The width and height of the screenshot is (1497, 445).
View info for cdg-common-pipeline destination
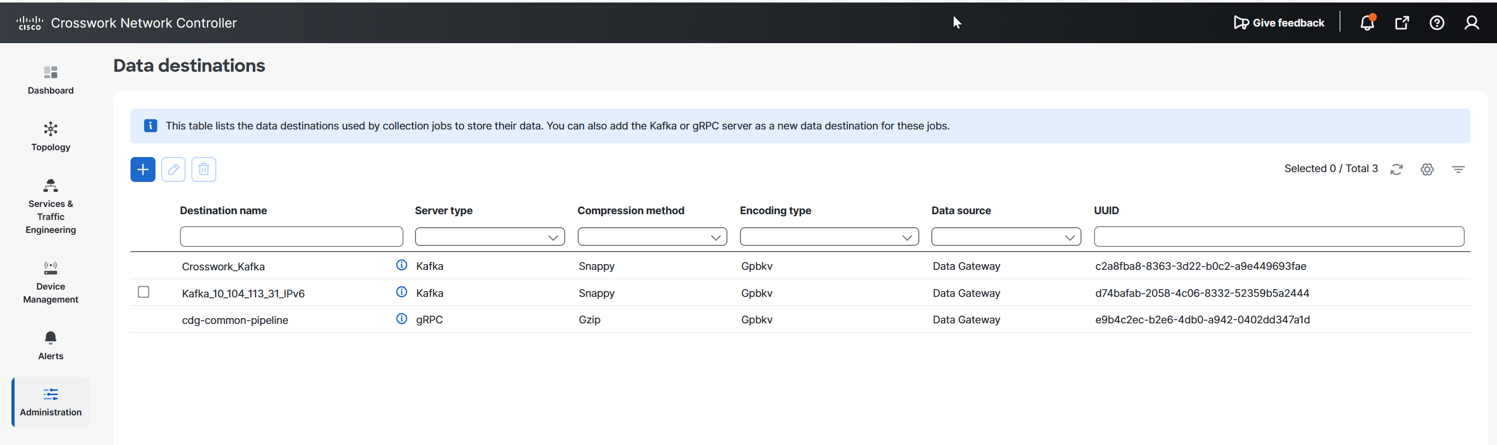401,319
